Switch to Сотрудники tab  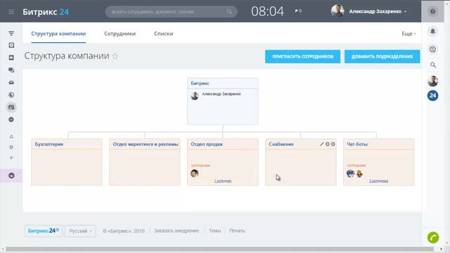120,34
